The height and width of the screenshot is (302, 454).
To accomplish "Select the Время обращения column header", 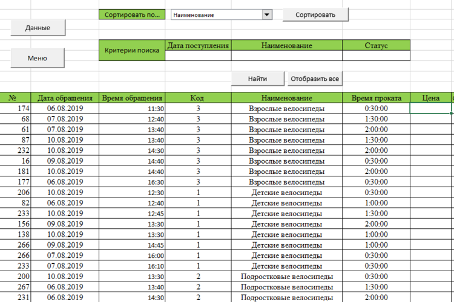I will [132, 98].
